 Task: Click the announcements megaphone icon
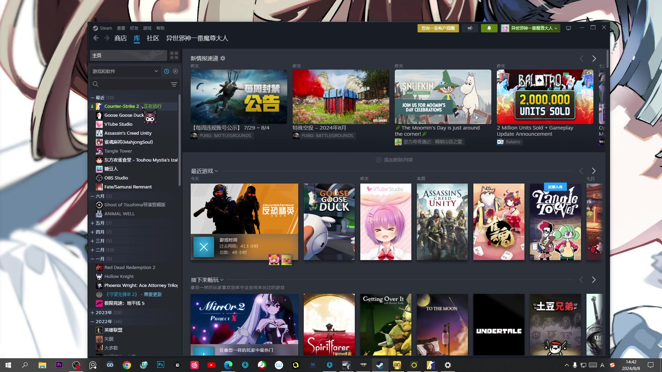pyautogui.click(x=470, y=28)
